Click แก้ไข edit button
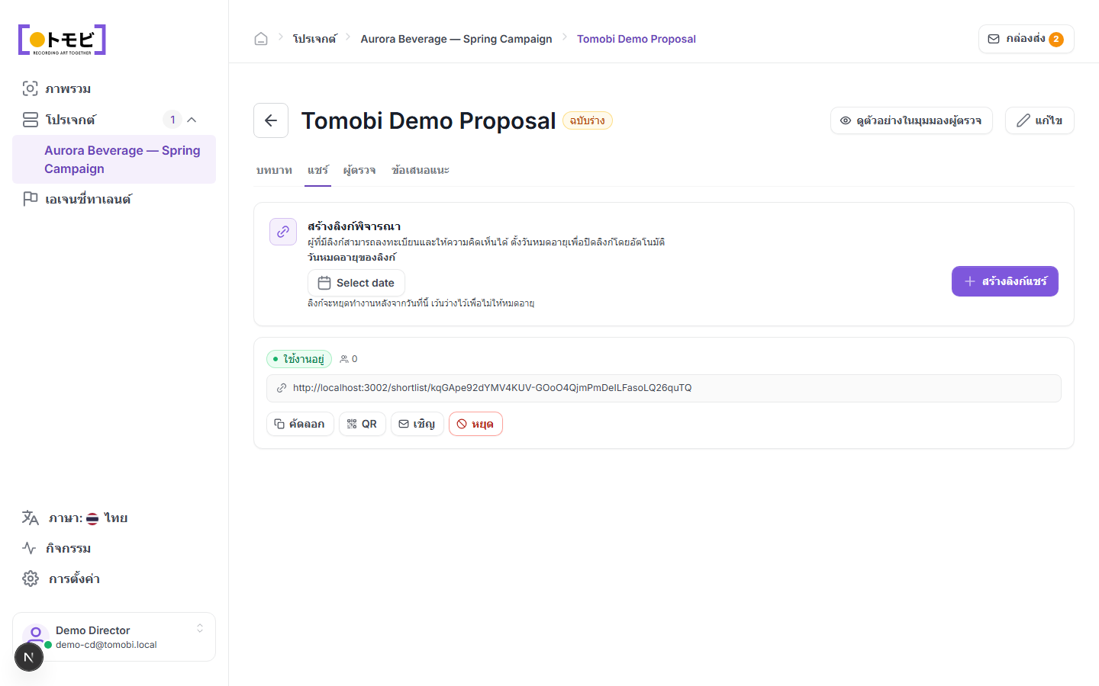The width and height of the screenshot is (1099, 686). [x=1039, y=120]
